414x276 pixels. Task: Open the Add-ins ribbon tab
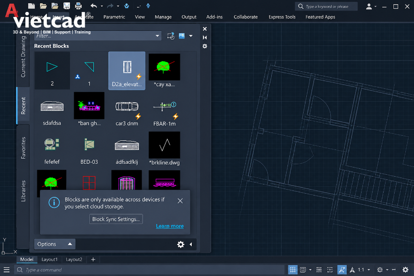[x=214, y=17]
